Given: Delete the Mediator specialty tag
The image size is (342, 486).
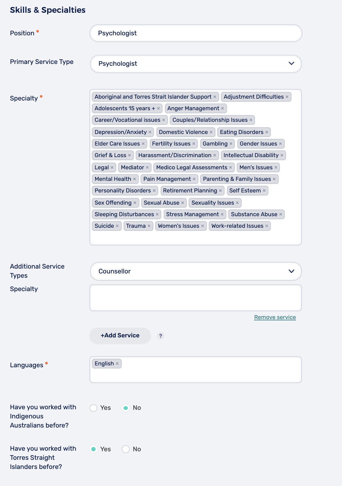Looking at the screenshot, I should [x=147, y=167].
